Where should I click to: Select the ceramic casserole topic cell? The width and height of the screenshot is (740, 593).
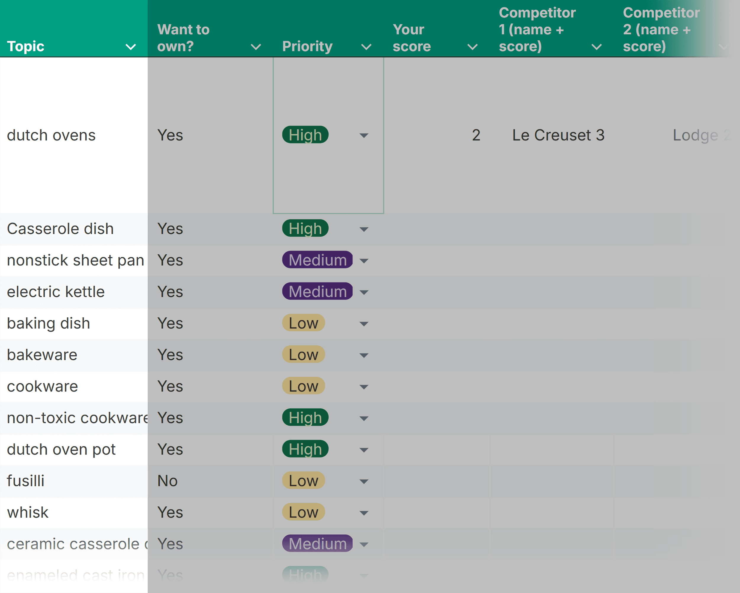click(74, 544)
